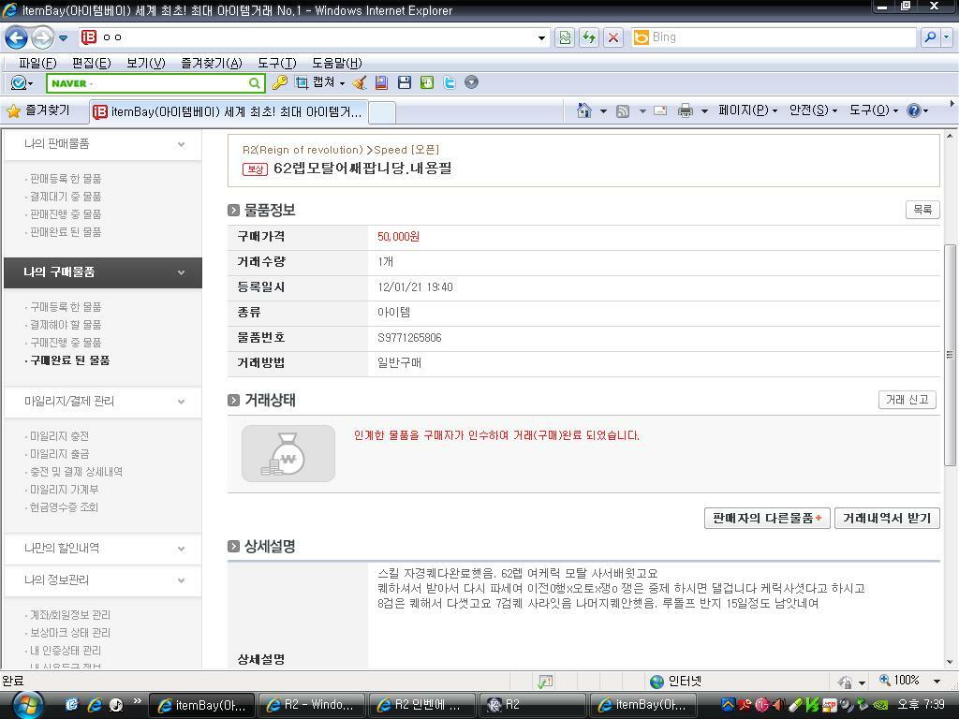Click the Home icon in command bar
959x719 pixels.
click(584, 110)
